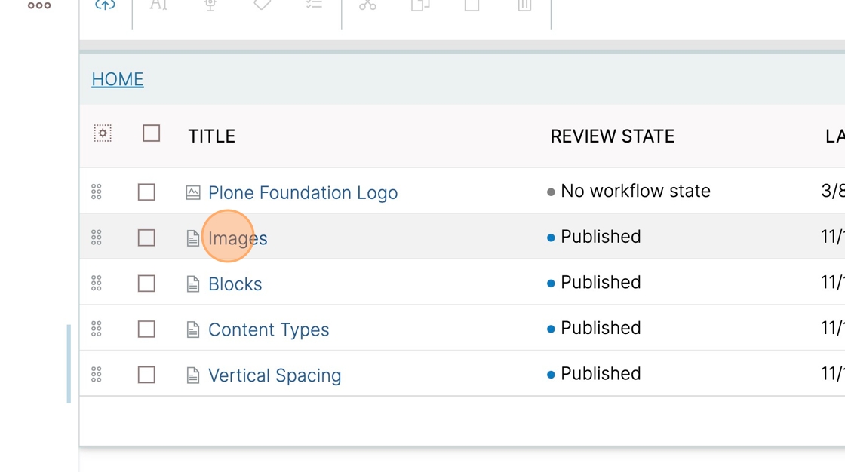
Task: Click the Copy icon in toolbar
Action: tap(419, 5)
